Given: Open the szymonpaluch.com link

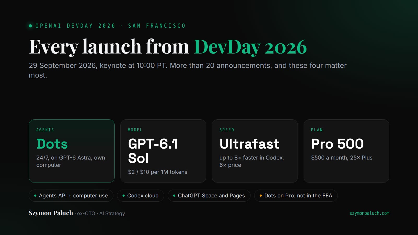Looking at the screenshot, I should pos(369,213).
